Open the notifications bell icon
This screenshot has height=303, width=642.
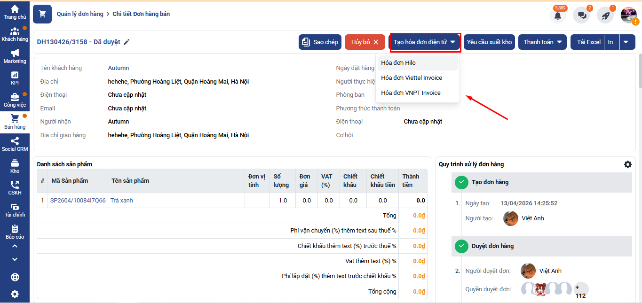click(558, 15)
